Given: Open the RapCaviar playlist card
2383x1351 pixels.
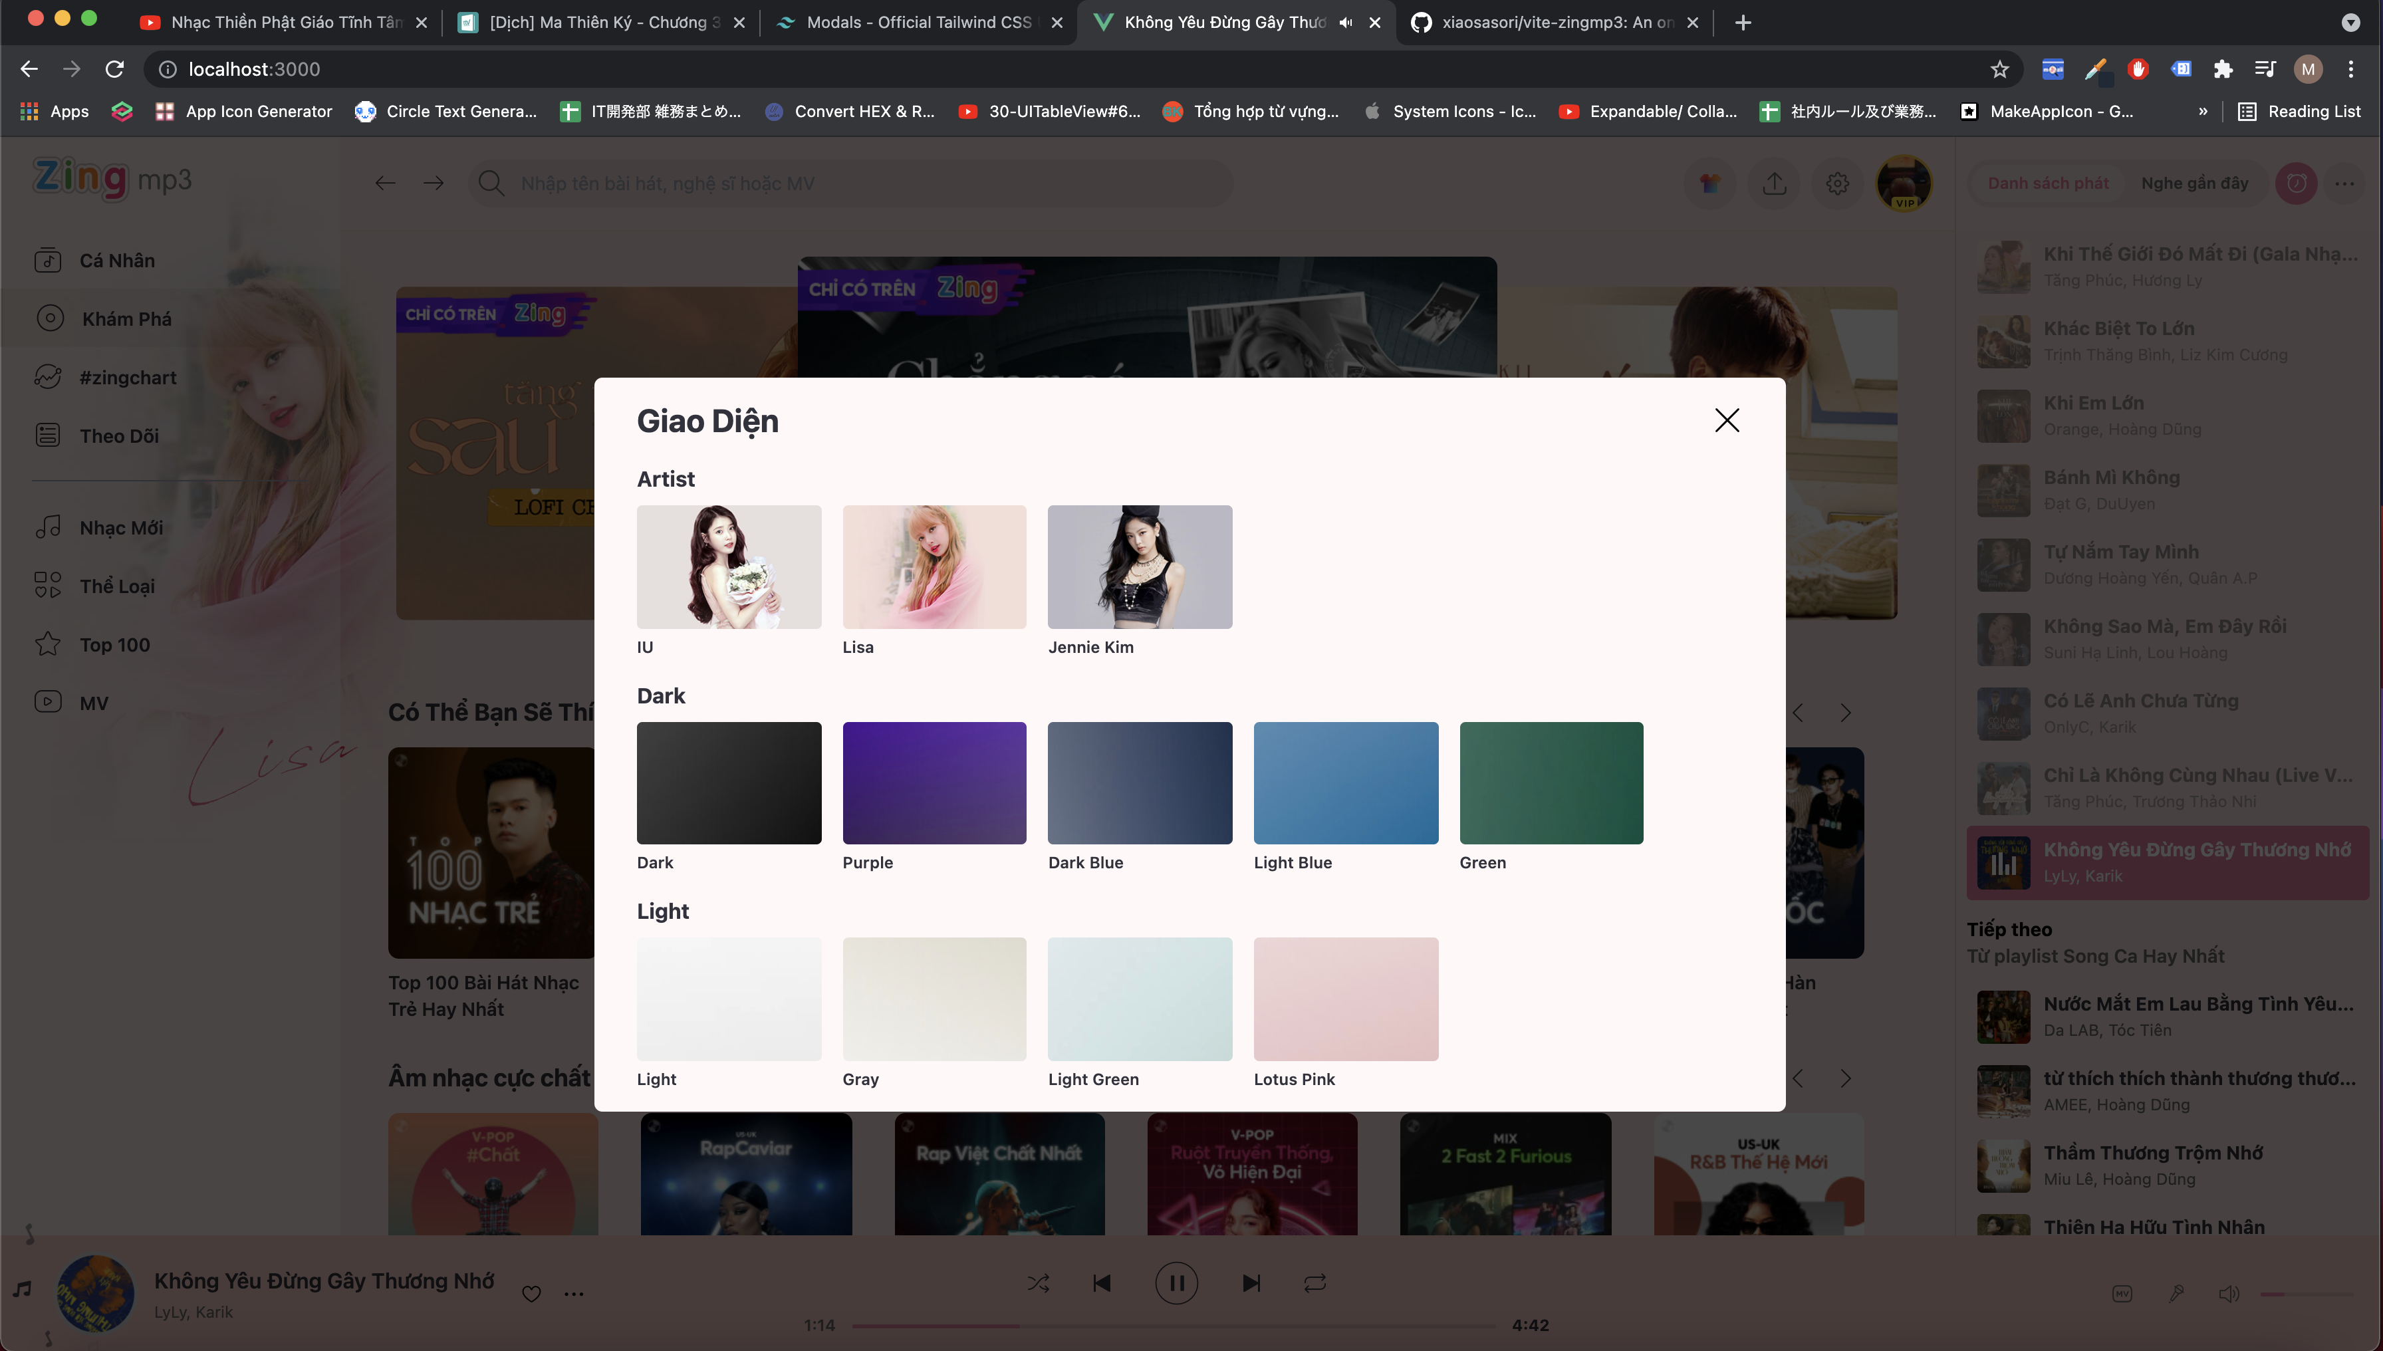Looking at the screenshot, I should click(x=745, y=1175).
